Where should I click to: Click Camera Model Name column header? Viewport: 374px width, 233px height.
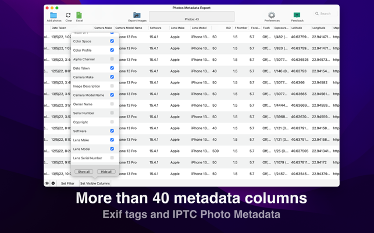tap(131, 28)
